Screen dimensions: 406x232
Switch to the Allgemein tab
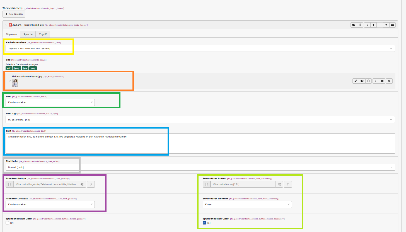coord(11,34)
